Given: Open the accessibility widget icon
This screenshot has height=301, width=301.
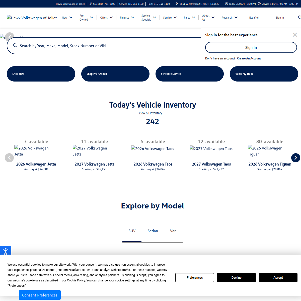Looking at the screenshot, I should pos(6,251).
